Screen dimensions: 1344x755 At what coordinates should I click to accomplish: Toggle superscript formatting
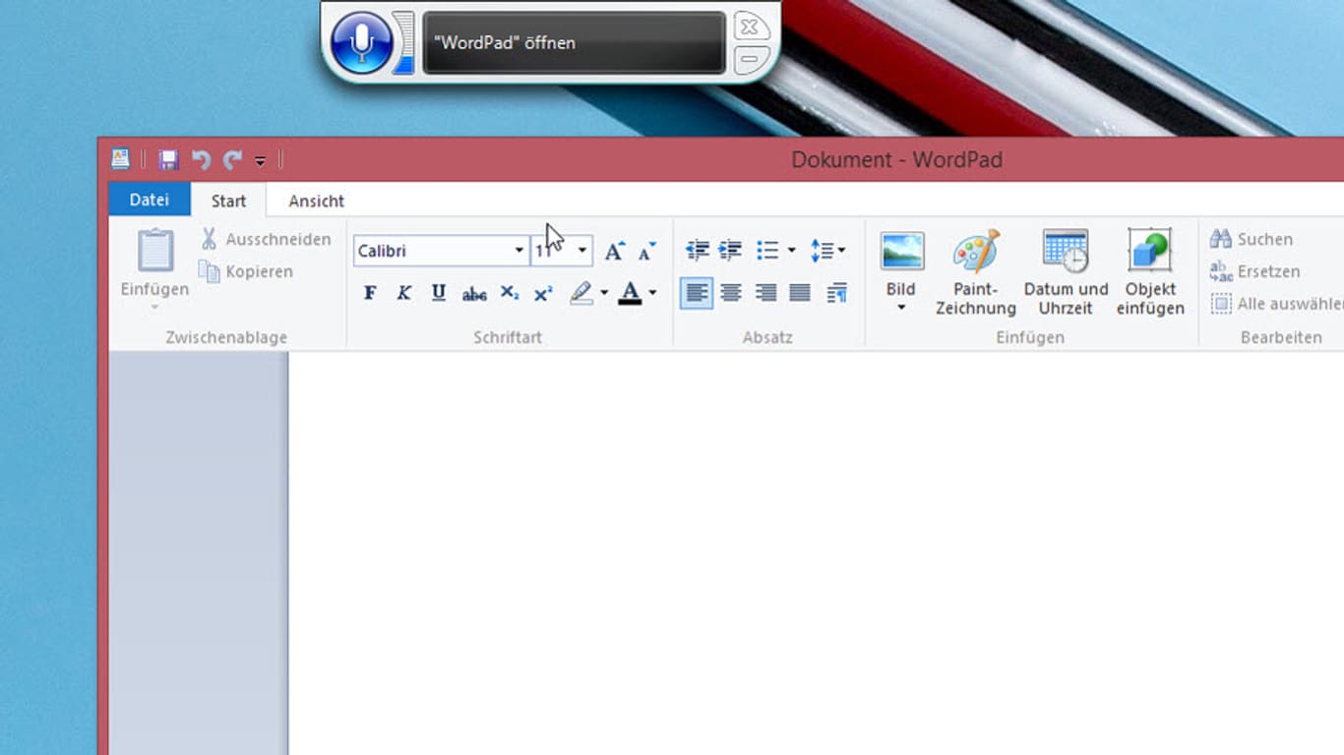pos(543,293)
